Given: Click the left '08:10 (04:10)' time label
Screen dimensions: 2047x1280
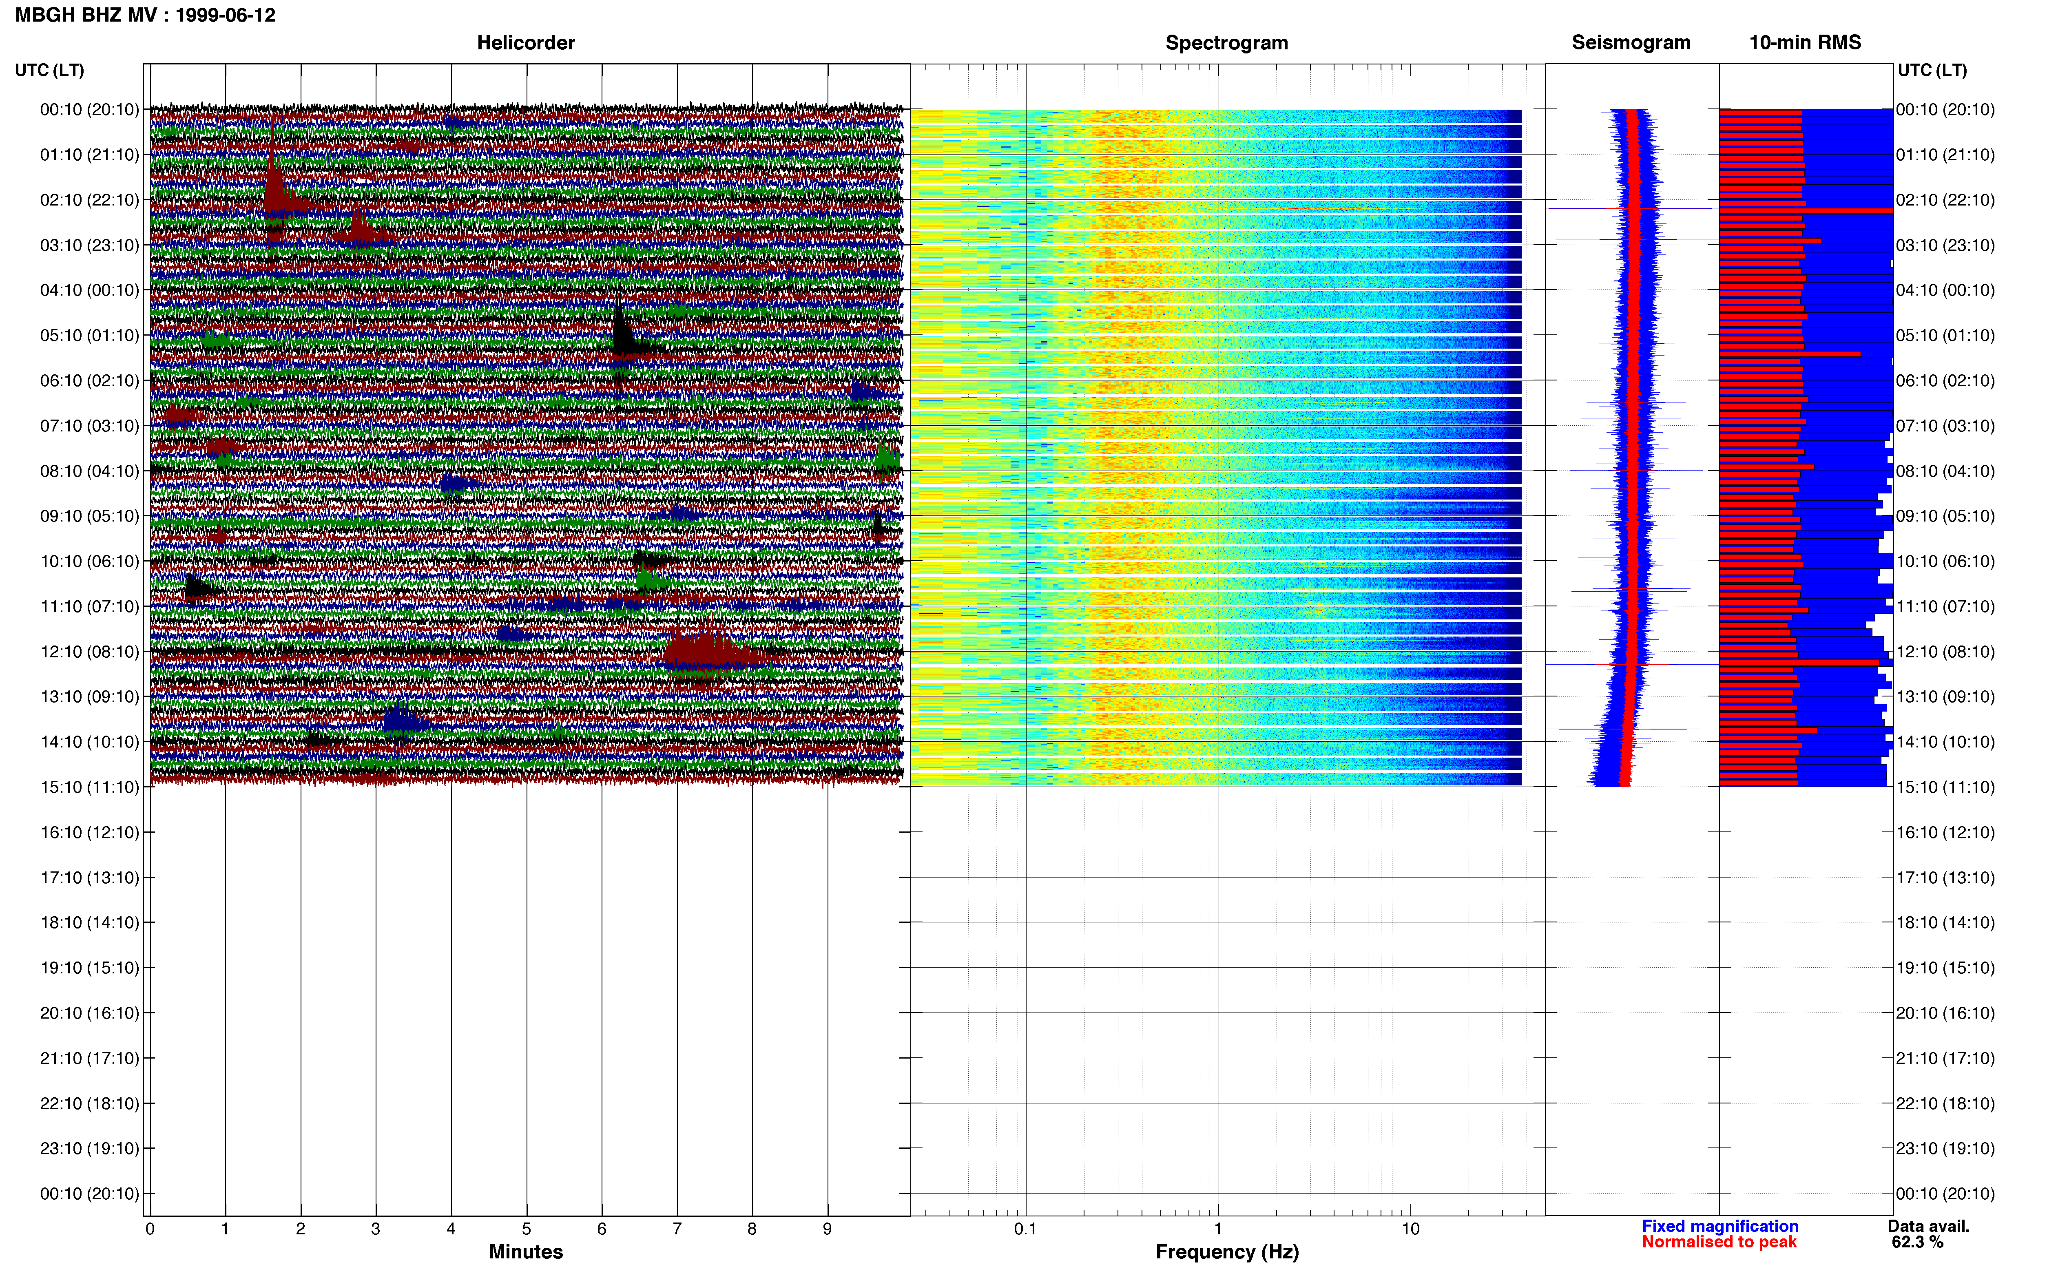Looking at the screenshot, I should coord(90,471).
